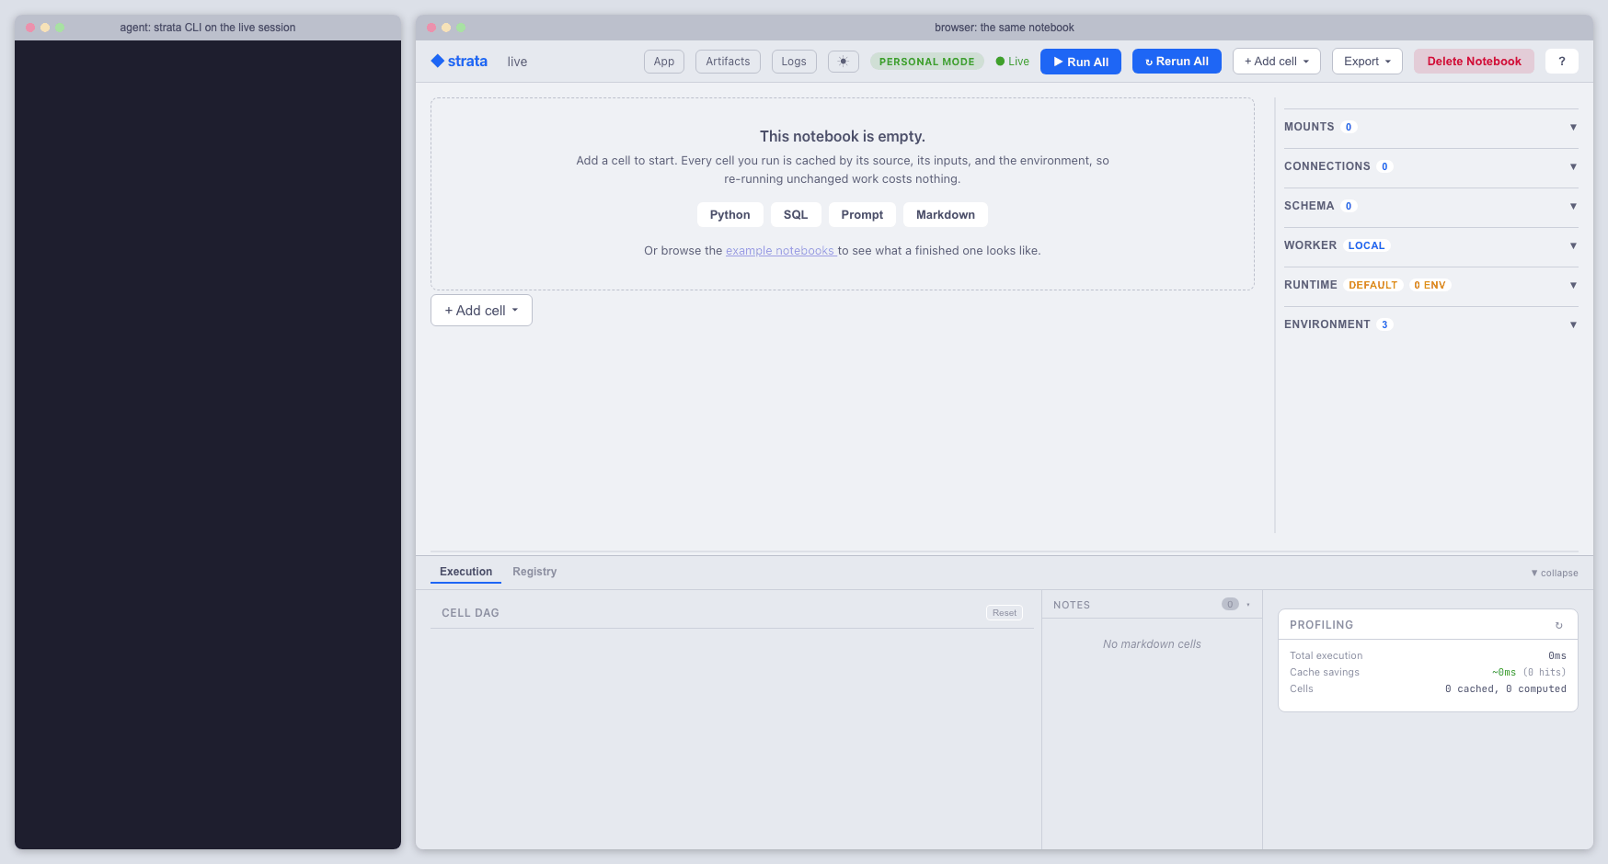Follow the example notebooks link
The height and width of the screenshot is (864, 1608).
780,251
